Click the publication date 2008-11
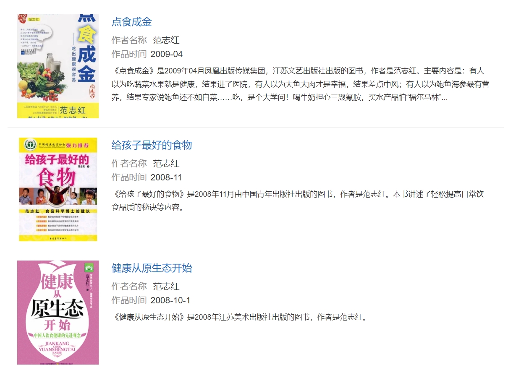The image size is (508, 378). click(166, 177)
